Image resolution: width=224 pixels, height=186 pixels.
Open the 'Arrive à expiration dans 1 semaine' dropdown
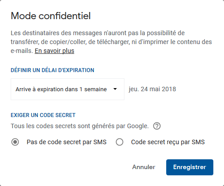(x=68, y=89)
